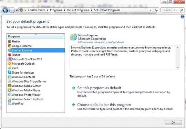Open help with the question mark icon
186x129 pixels.
click(x=183, y=17)
